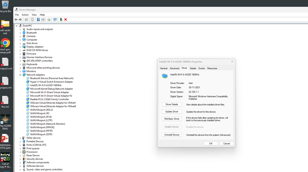Click the red X Uninstall device icon

(x=65, y=20)
